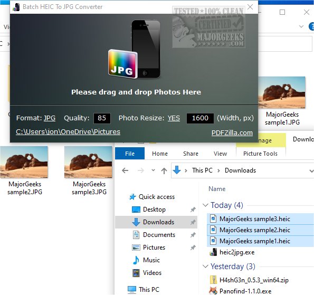Click the JPG rainbow logo icon
This screenshot has width=314, height=295.
pyautogui.click(x=123, y=64)
